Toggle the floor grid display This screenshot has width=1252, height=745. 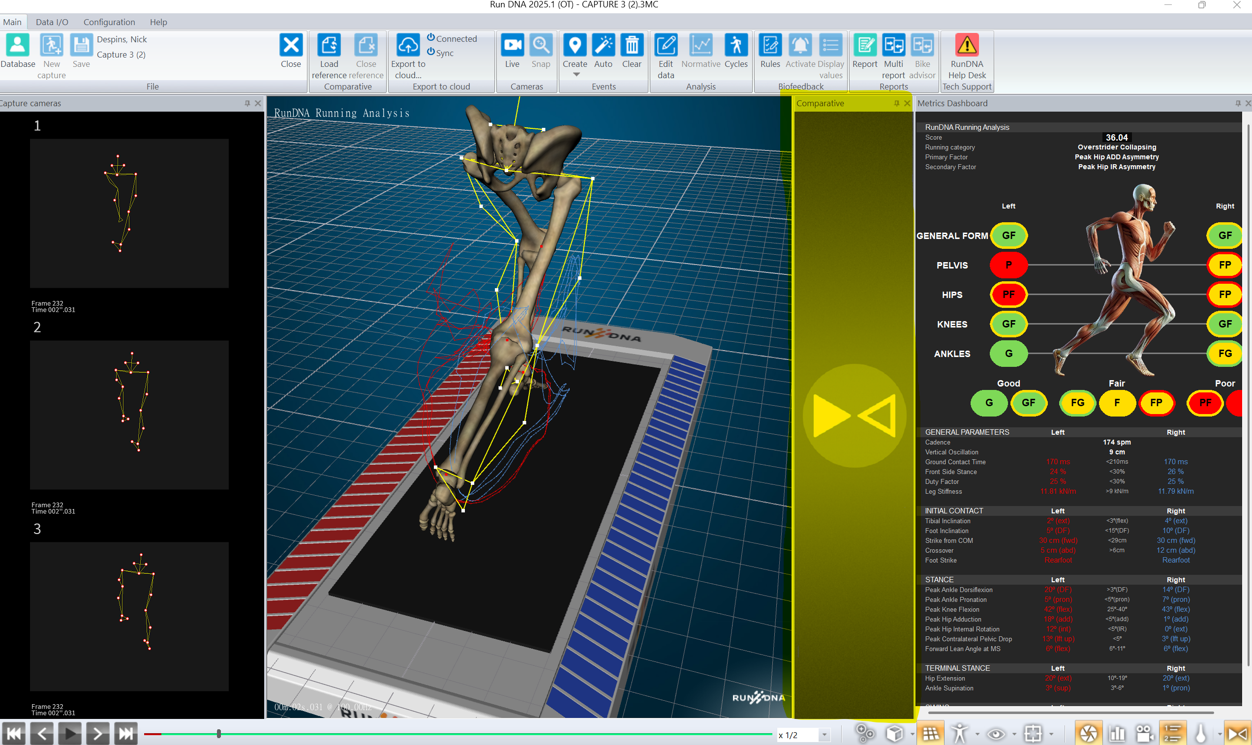931,734
